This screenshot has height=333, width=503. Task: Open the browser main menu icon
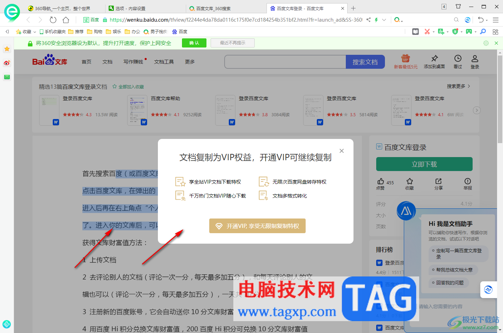click(496, 20)
